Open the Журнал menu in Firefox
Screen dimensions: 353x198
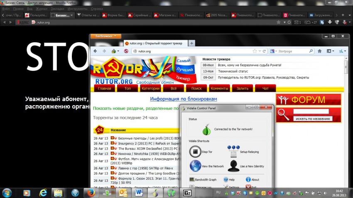click(42, 8)
